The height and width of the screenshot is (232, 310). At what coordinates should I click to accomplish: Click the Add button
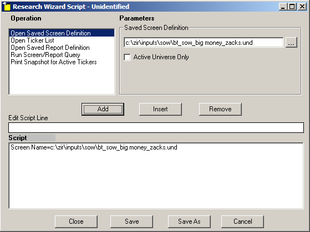click(103, 109)
